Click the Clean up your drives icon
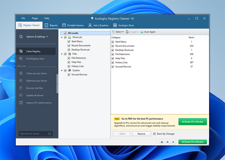Viewport: 225px width, 160px height. pyautogui.click(x=21, y=73)
